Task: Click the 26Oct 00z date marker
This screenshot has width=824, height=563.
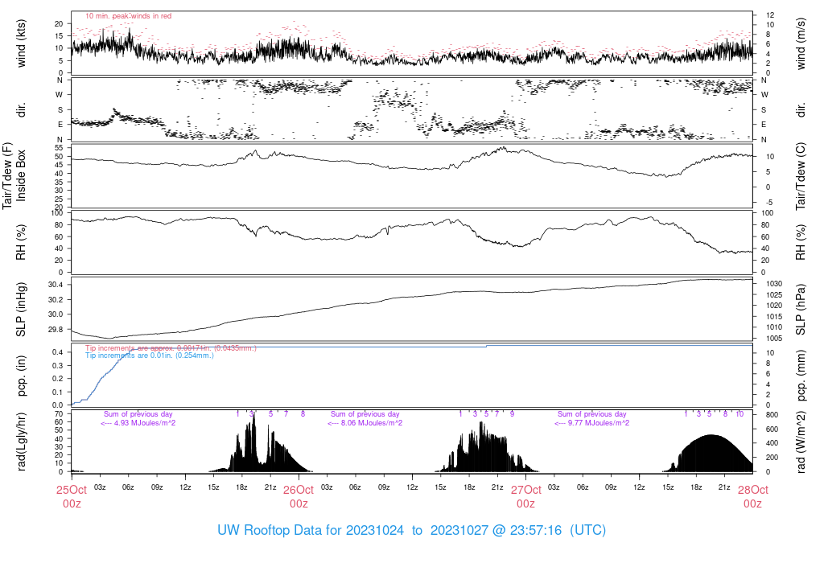Action: 299,496
